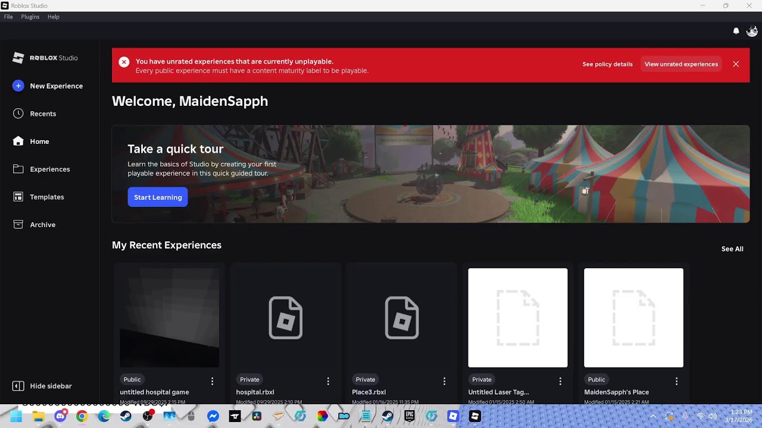
Task: Open Place3.rbxl file thumbnail
Action: click(402, 317)
